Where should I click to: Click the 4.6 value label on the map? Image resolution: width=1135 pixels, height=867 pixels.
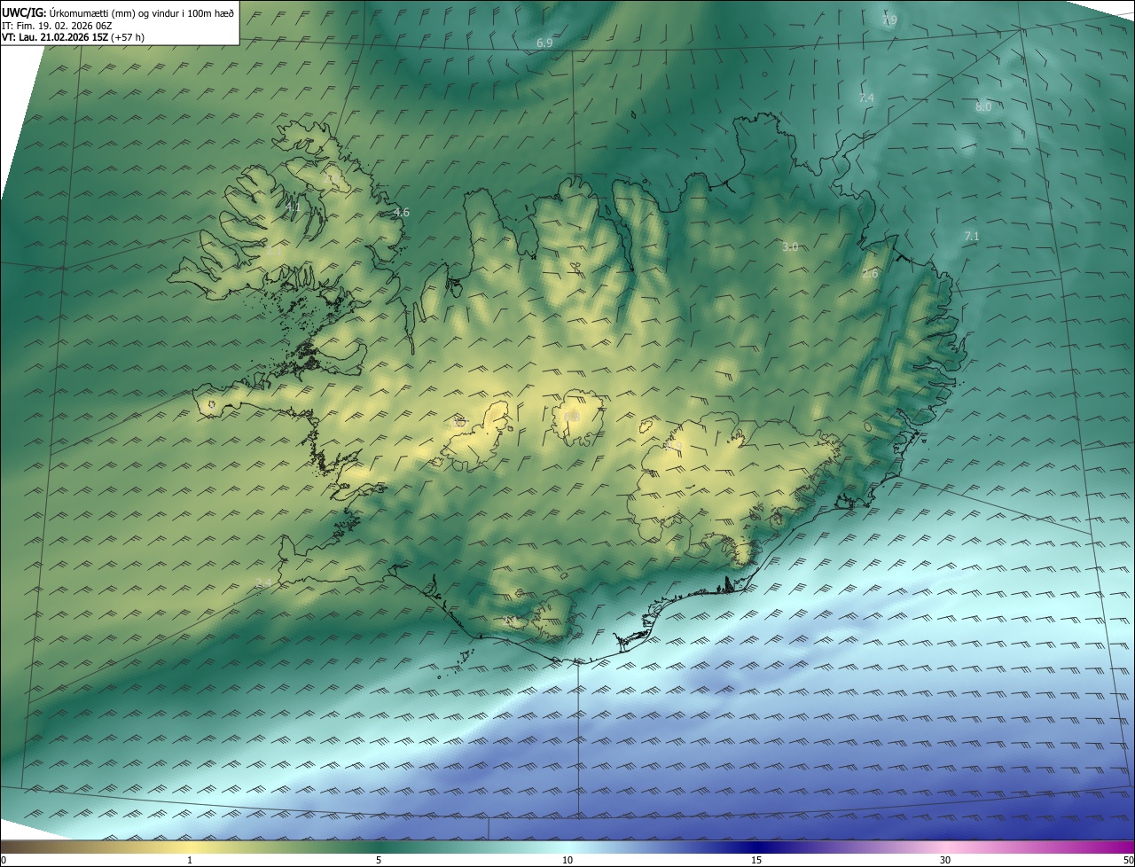(x=401, y=212)
